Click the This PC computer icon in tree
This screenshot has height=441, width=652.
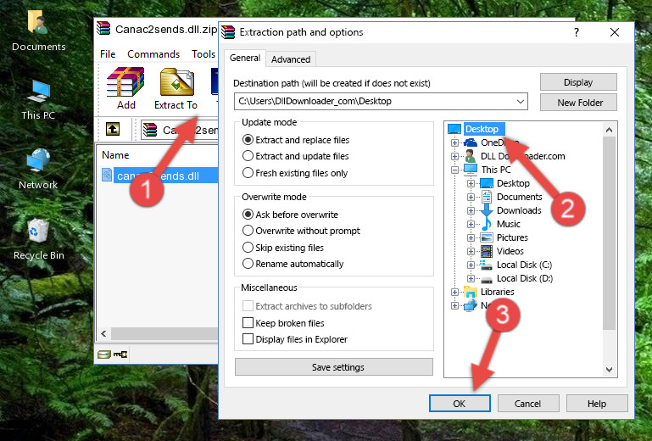click(471, 170)
